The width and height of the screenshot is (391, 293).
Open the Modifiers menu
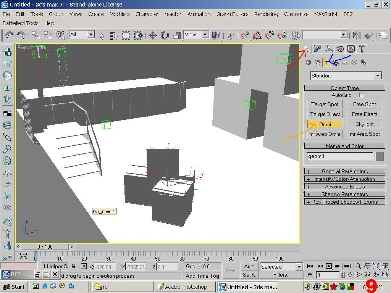tap(120, 14)
